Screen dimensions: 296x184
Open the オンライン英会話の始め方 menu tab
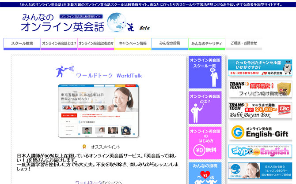point(96,44)
